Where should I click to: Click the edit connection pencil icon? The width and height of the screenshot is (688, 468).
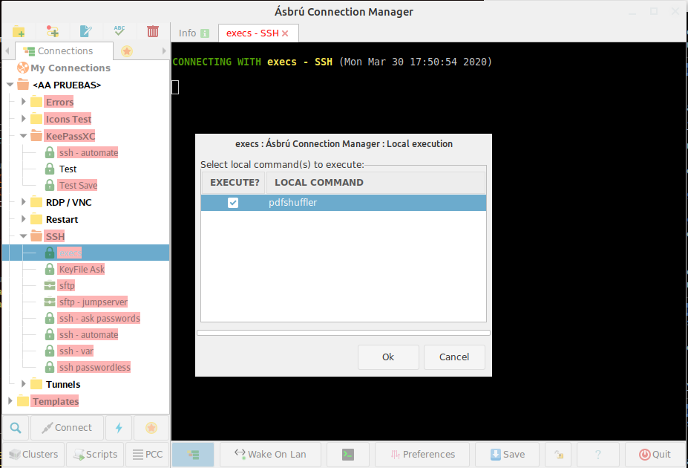[x=85, y=31]
